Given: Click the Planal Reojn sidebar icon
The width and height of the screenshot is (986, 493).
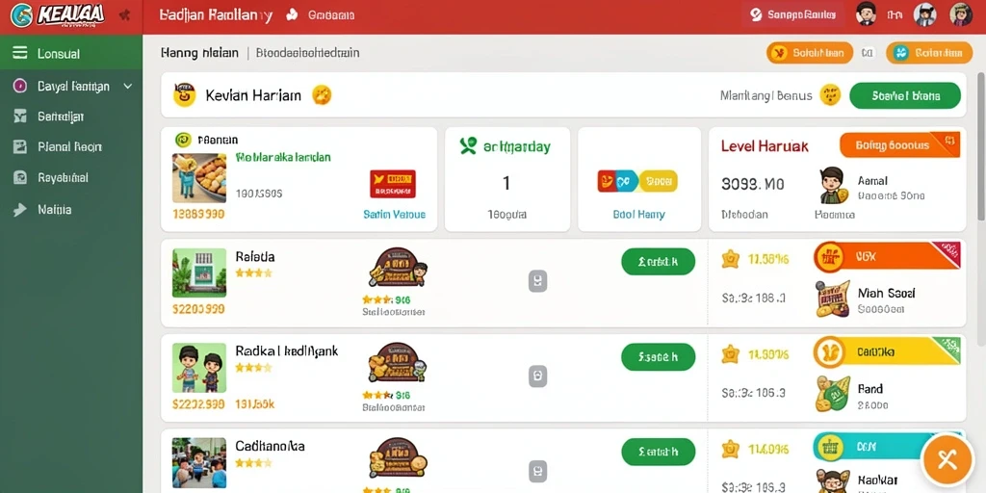Looking at the screenshot, I should [x=20, y=146].
